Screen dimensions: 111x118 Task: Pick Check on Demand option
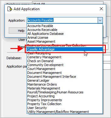(x=65, y=61)
